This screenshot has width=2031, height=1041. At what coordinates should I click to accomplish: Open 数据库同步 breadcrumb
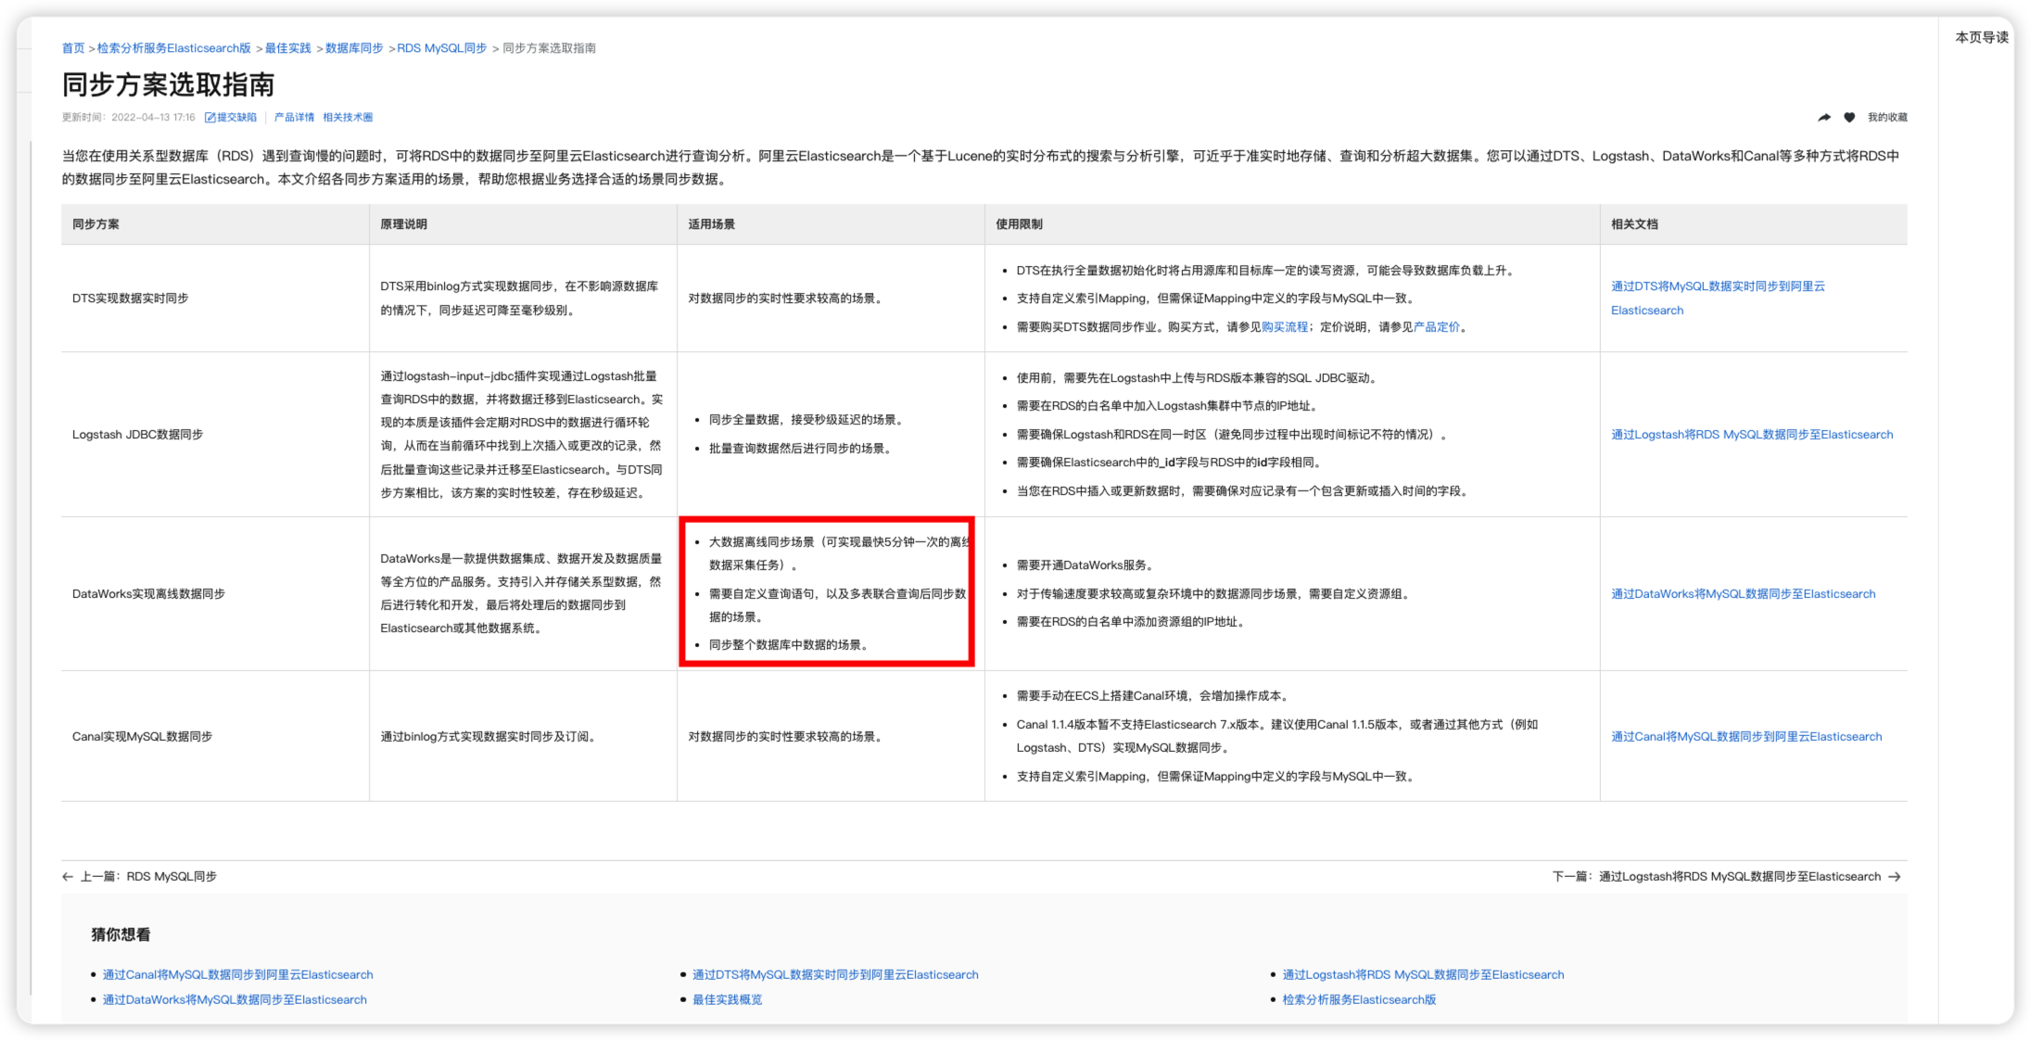[354, 48]
